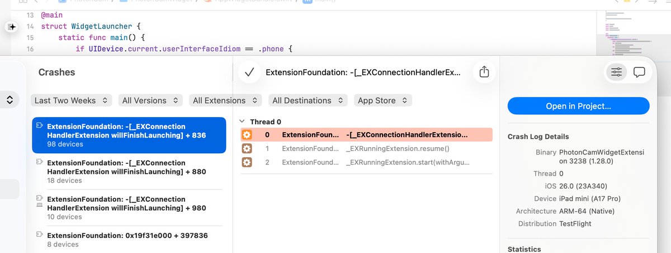This screenshot has height=253, width=671.
Task: Open the All Versions filter dropdown
Action: (150, 100)
